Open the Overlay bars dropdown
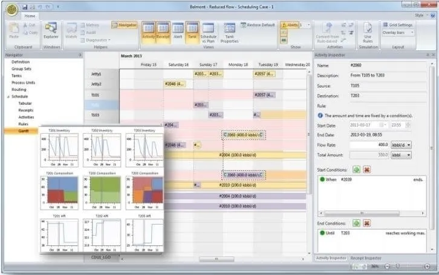Viewport: 439px width, 275px height. [x=398, y=33]
